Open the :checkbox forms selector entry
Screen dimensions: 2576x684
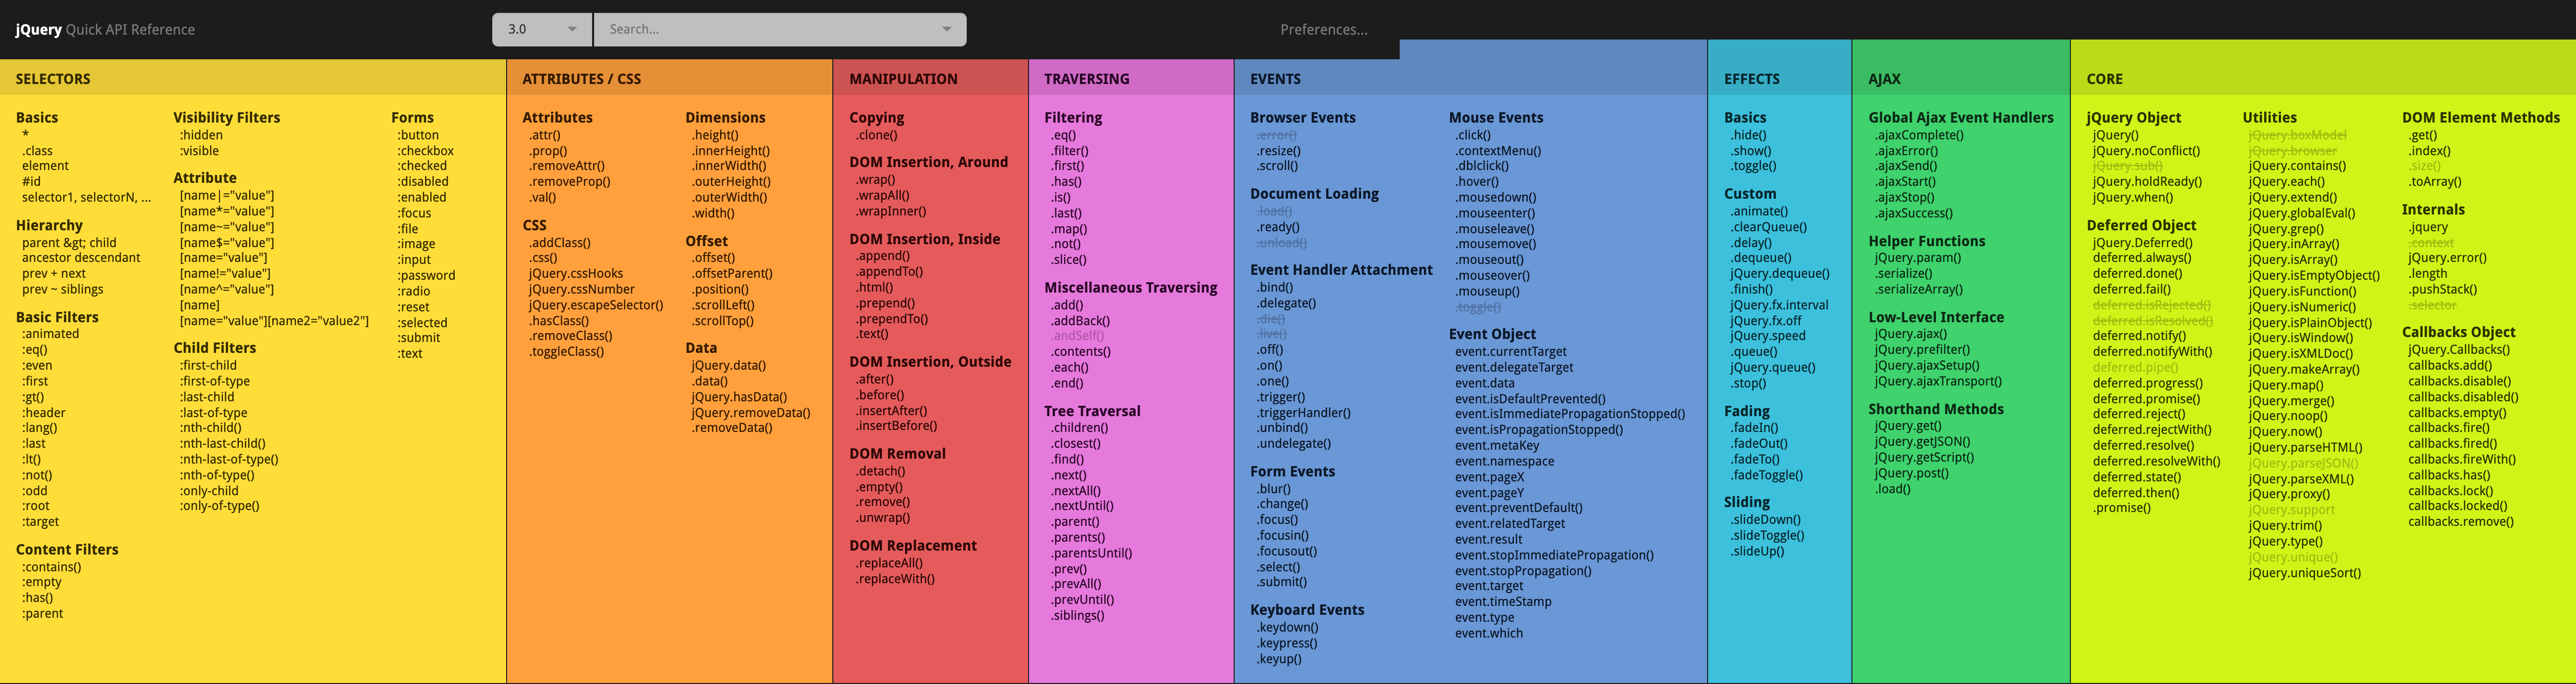coord(425,151)
